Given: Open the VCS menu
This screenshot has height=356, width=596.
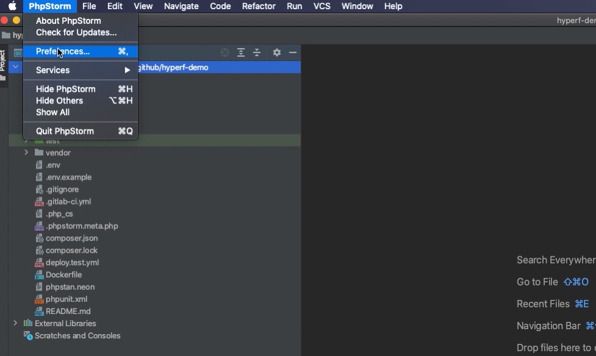Looking at the screenshot, I should click(x=322, y=6).
